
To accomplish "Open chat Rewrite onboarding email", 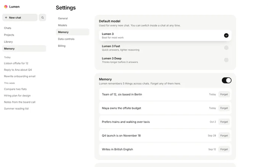I will [x=20, y=76].
